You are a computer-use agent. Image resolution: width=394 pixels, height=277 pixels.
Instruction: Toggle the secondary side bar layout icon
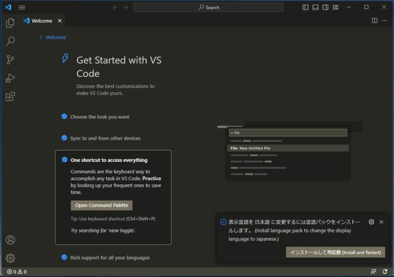(325, 7)
